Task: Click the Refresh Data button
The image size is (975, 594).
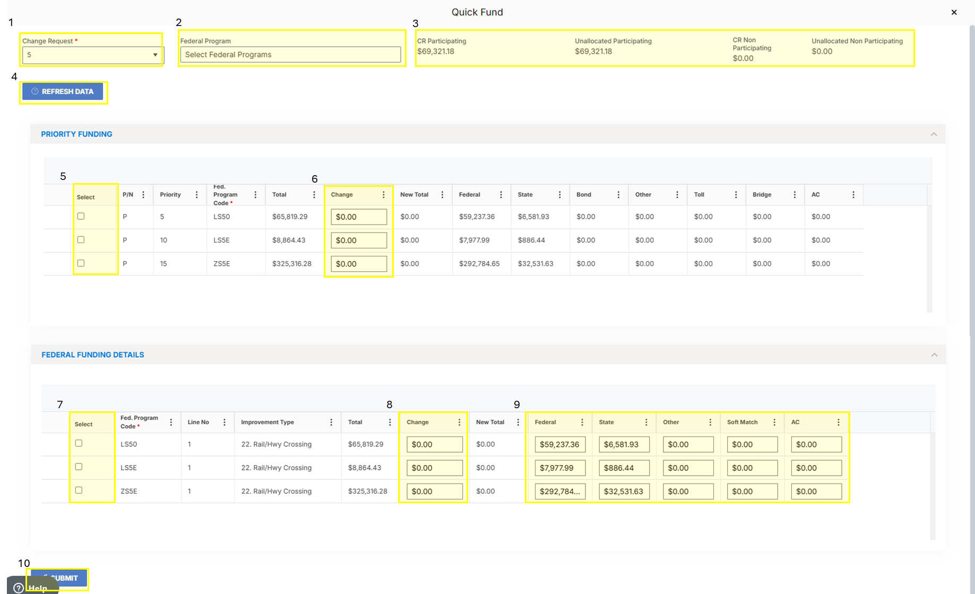Action: click(63, 91)
